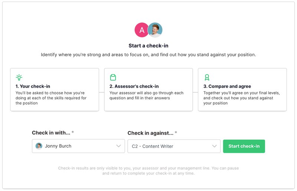Image resolution: width=297 pixels, height=191 pixels.
Task: Open the Jonny Burch assessor dropdown
Action: coord(78,146)
